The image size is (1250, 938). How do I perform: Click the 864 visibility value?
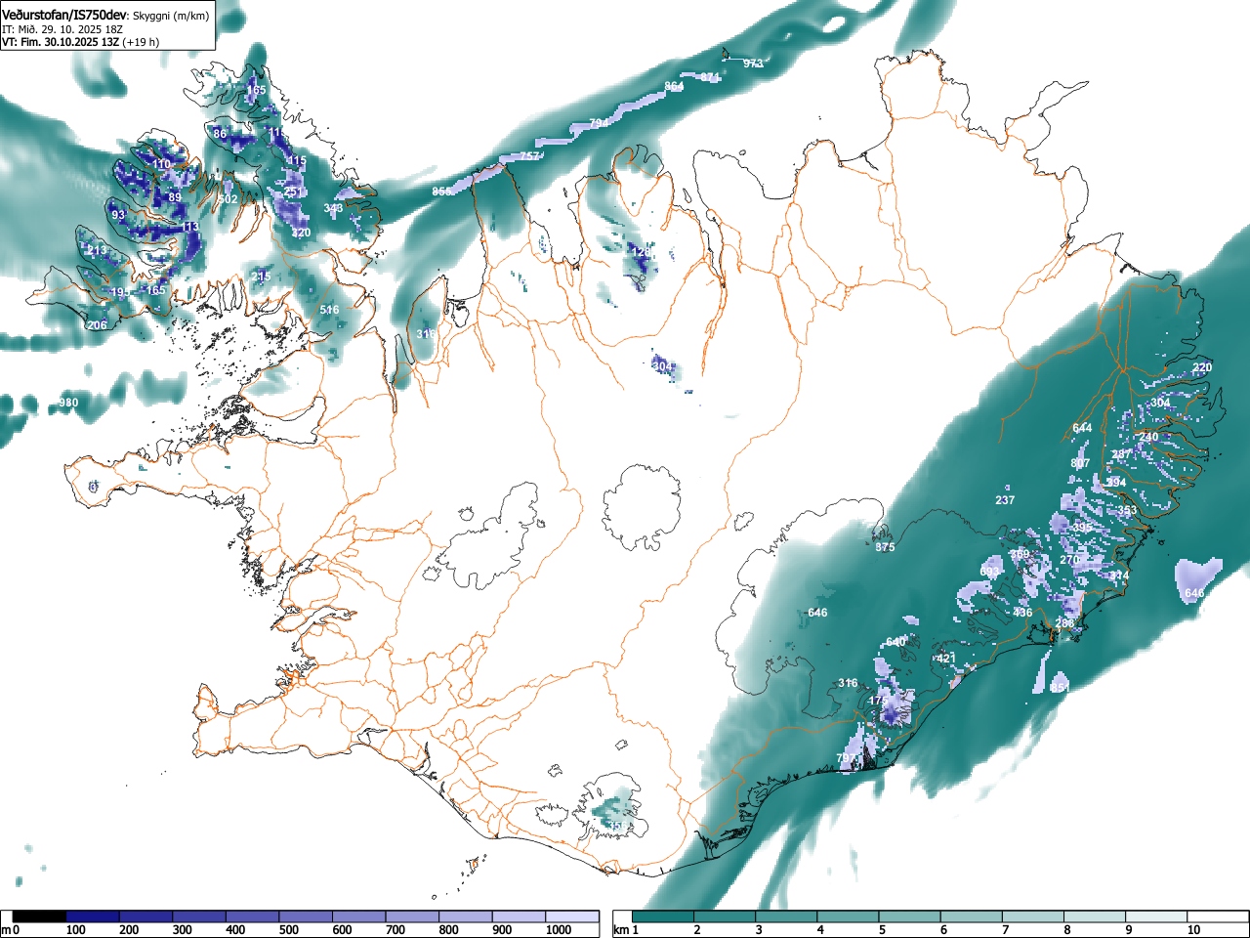(675, 87)
